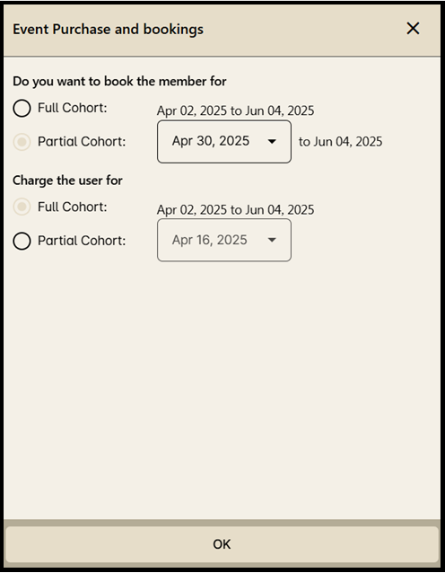
Task: Choose Partial Cohort radio under Charge the user
Action: pos(22,242)
